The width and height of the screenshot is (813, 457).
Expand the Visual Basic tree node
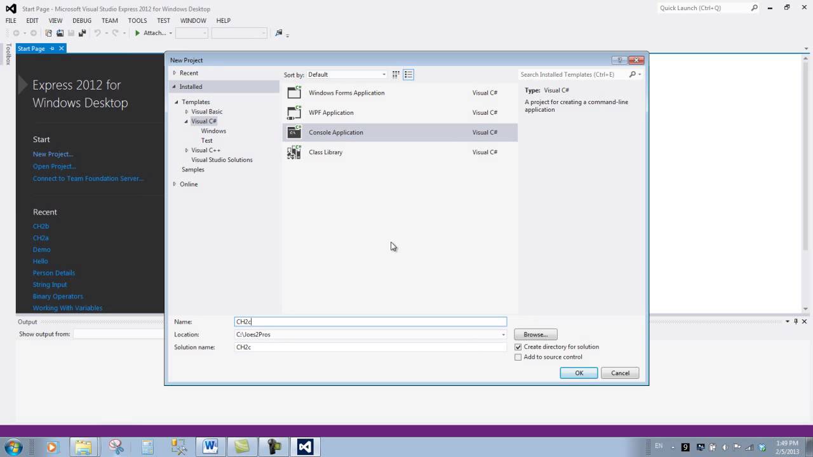pyautogui.click(x=187, y=112)
